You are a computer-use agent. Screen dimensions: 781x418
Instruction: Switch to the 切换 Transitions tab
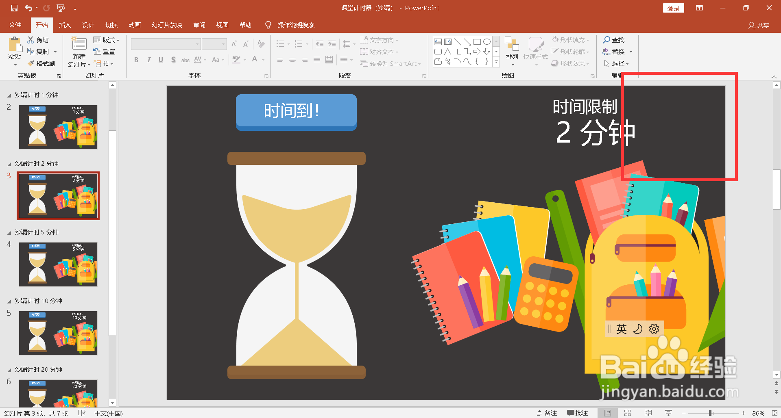point(111,25)
